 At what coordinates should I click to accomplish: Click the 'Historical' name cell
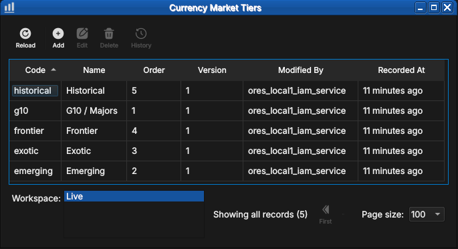pos(94,90)
